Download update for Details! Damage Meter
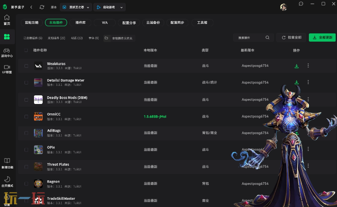Image resolution: width=337 pixels, height=207 pixels. [297, 82]
